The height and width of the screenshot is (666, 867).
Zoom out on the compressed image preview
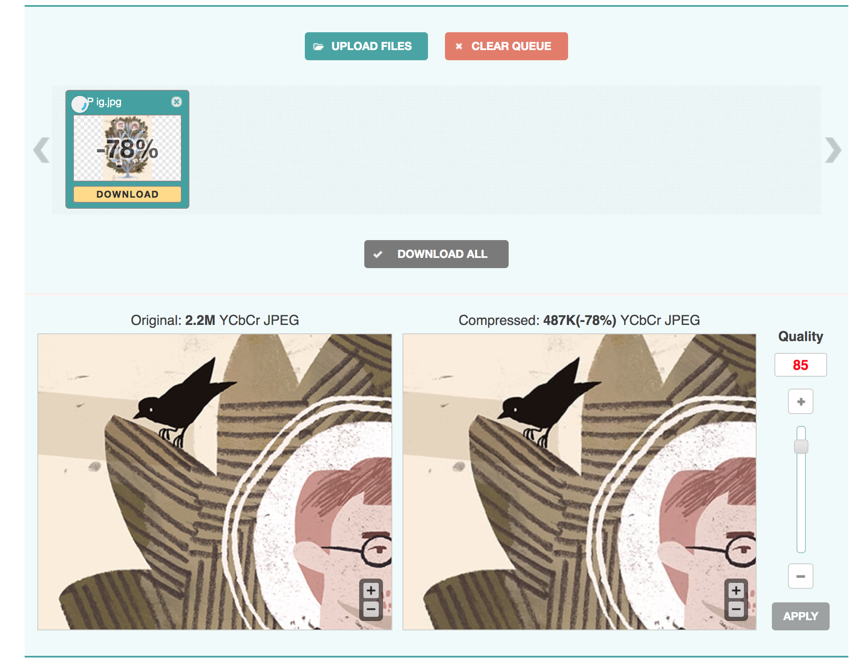pos(736,610)
